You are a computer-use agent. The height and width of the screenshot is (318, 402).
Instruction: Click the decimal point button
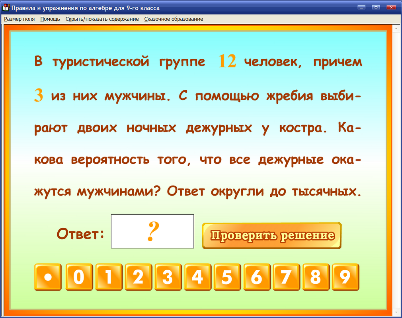pos(47,277)
